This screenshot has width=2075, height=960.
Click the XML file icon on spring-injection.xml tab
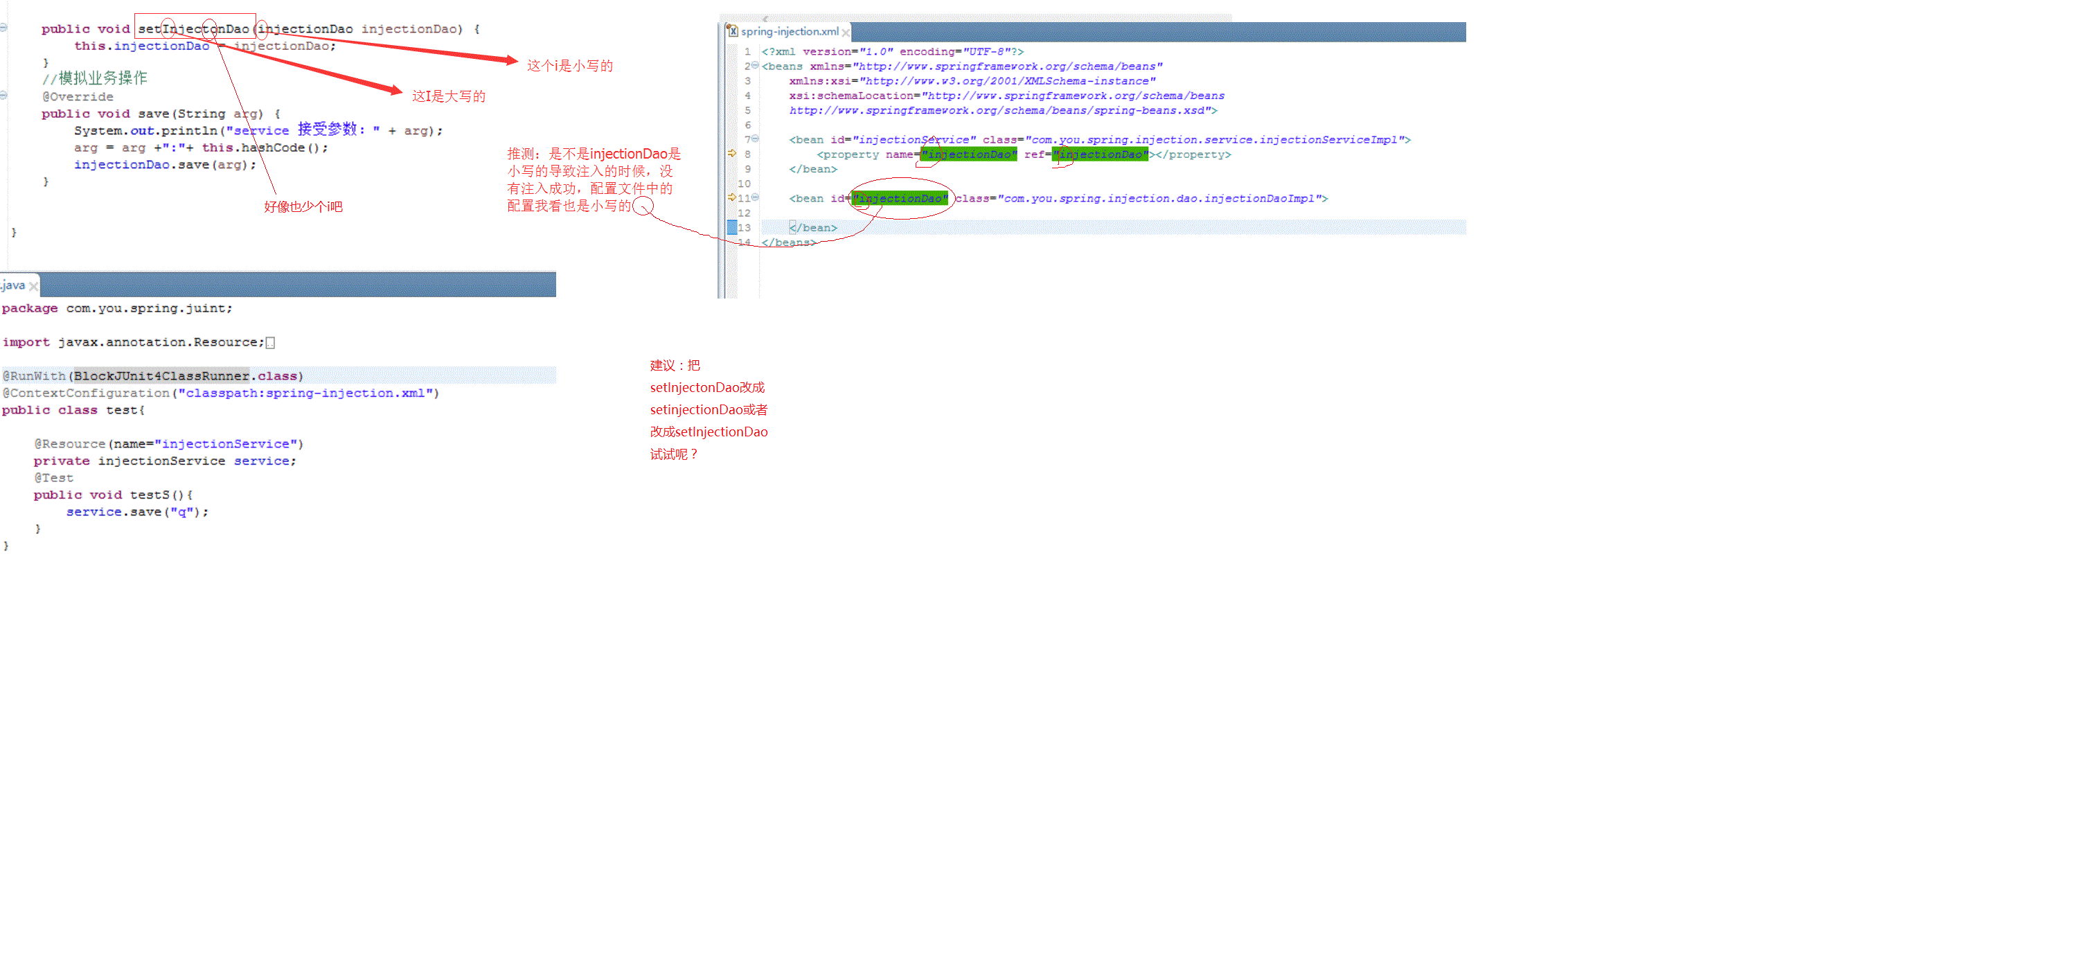[x=732, y=30]
